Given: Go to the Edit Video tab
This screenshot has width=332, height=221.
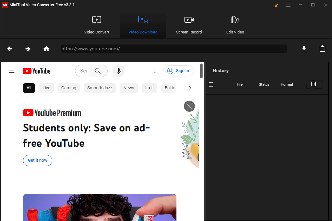Looking at the screenshot, I should [x=235, y=25].
